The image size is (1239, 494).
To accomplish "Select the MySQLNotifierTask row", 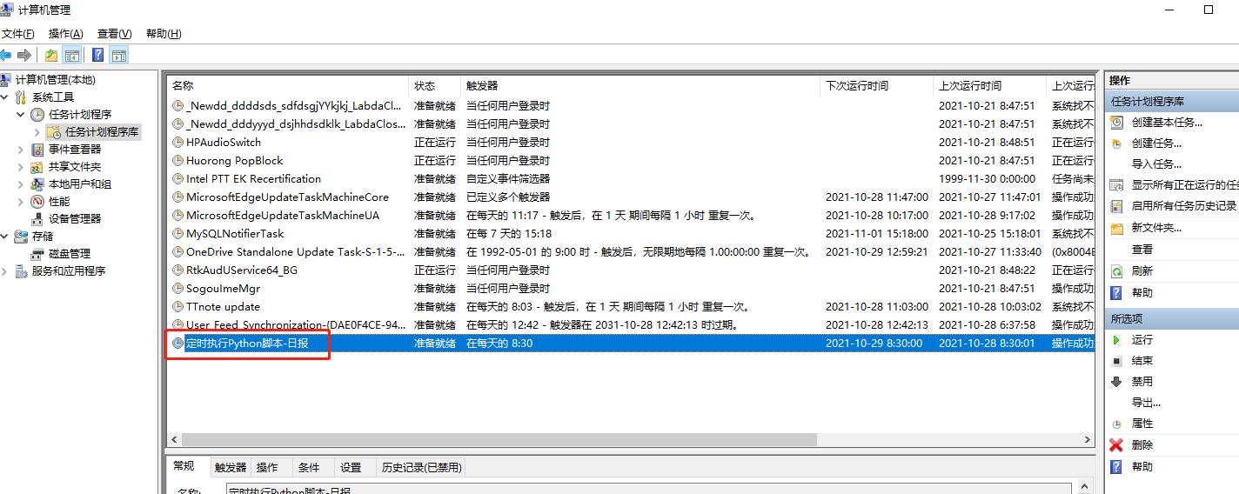I will (631, 234).
